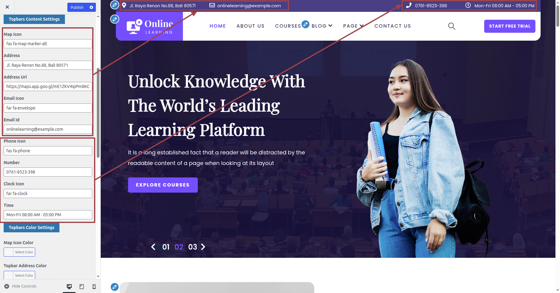Click the EXPLORE COURSES button
Screen dimensions: 560x293
click(163, 185)
